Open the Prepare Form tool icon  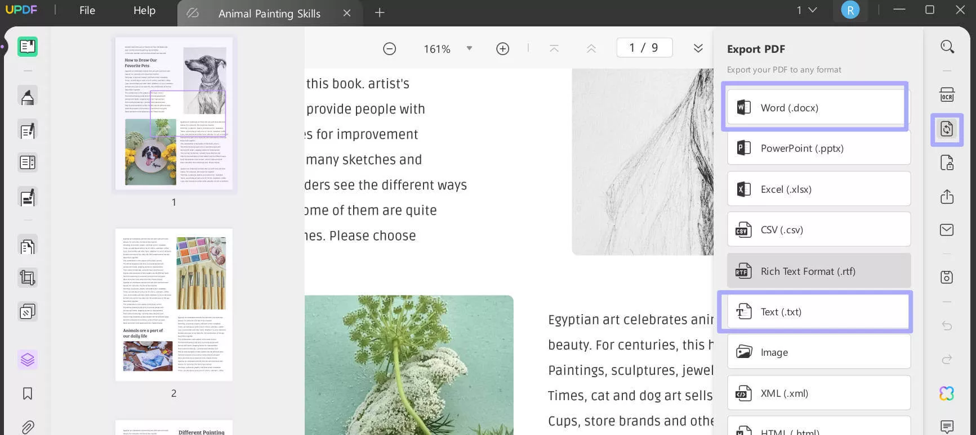click(x=27, y=163)
